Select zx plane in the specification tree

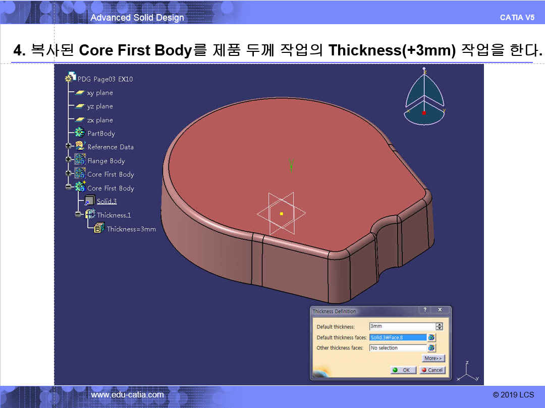(x=99, y=120)
